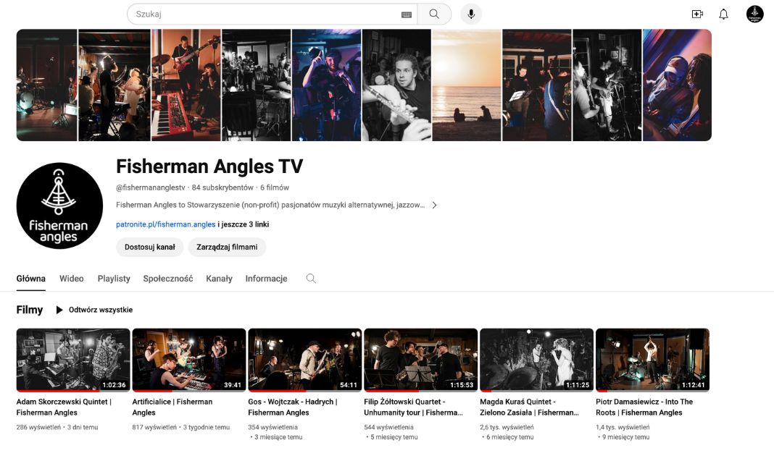774x456 pixels.
Task: Click the Fisherman Angles channel logo
Action: (x=59, y=206)
